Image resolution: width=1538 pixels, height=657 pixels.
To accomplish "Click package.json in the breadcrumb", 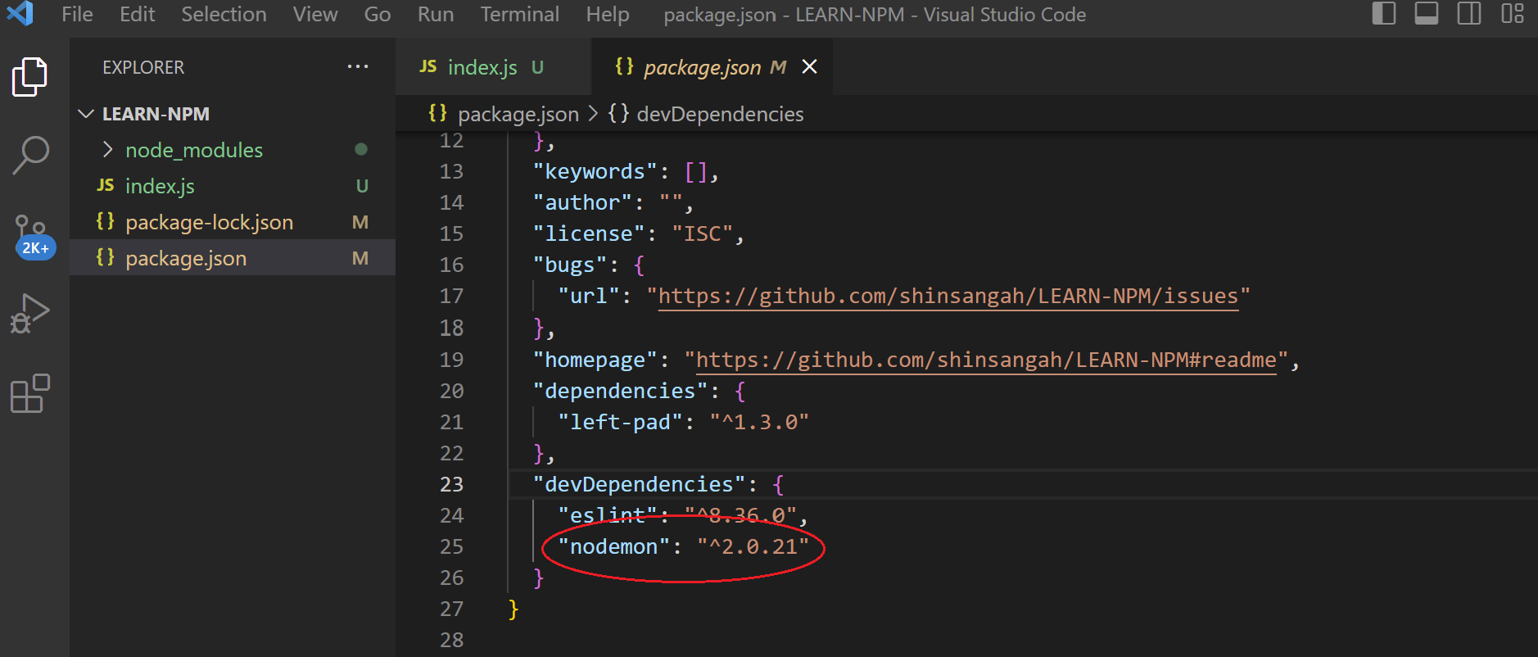I will [518, 114].
